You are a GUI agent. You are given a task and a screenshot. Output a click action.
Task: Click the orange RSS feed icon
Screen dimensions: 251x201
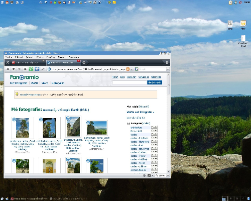[x=128, y=69]
